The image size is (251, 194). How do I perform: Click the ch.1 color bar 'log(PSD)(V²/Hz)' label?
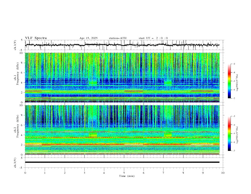point(237,83)
